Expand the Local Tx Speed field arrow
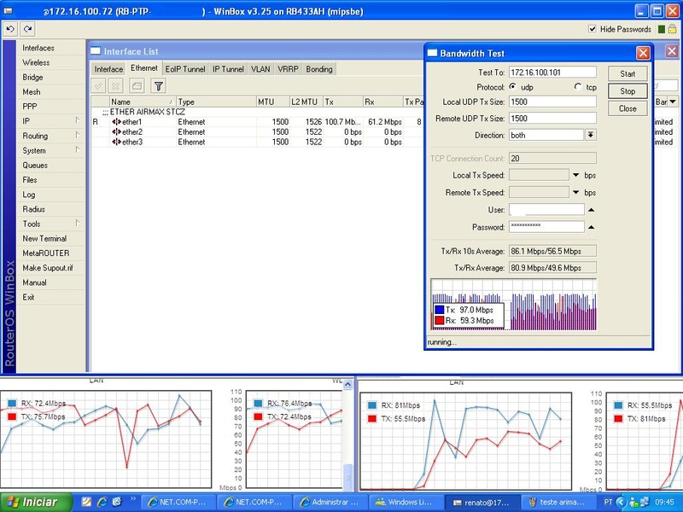 576,175
